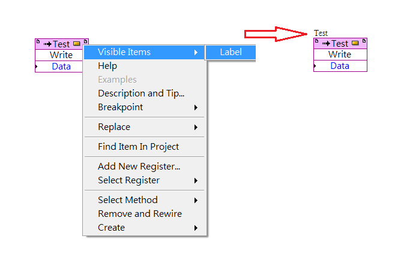Choose Remove and Rewire
This screenshot has height=260, width=401.
coord(144,214)
